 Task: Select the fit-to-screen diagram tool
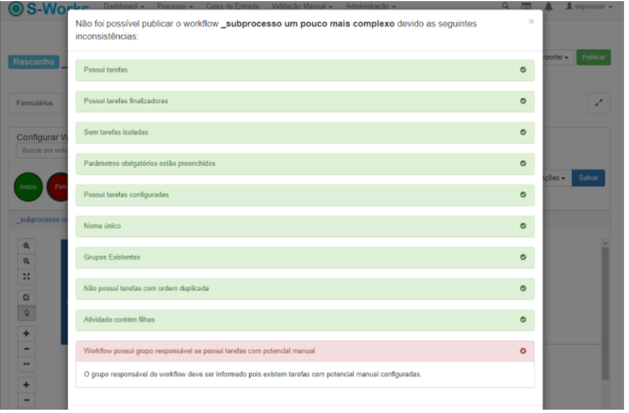25,276
